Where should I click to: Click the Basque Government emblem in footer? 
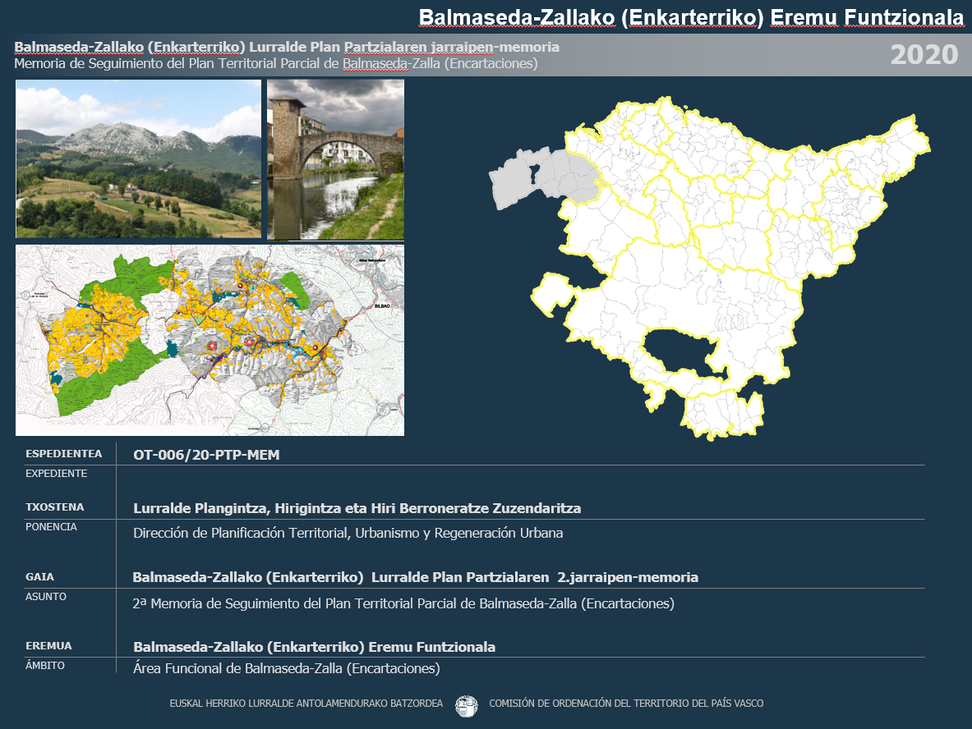[x=466, y=704]
